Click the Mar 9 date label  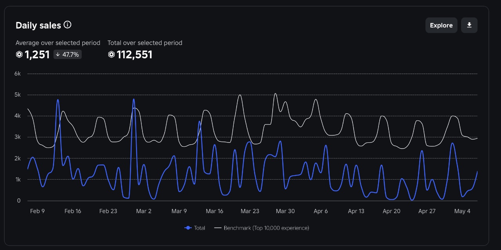(x=179, y=211)
